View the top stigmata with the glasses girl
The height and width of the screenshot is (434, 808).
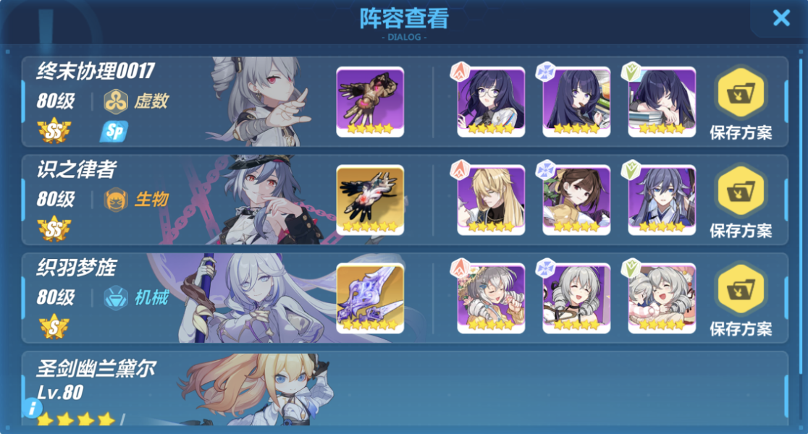[491, 102]
